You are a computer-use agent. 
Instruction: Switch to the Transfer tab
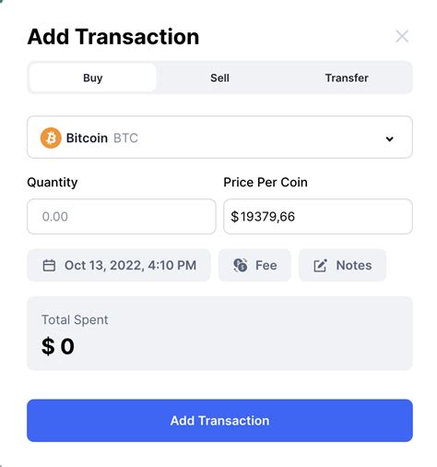coord(347,78)
